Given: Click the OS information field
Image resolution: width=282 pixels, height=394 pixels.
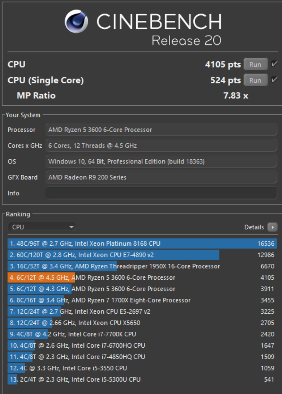Looking at the screenshot, I should [161, 162].
